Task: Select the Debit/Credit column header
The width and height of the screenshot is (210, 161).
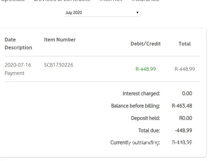Action: tap(146, 44)
